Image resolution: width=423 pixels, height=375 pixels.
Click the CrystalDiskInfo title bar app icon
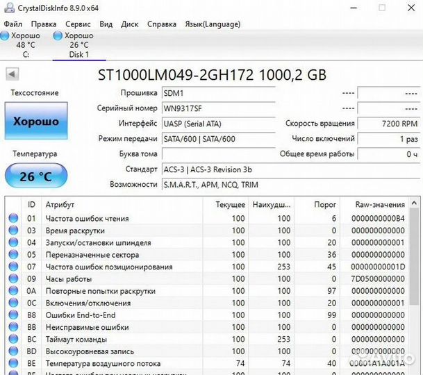coord(10,8)
